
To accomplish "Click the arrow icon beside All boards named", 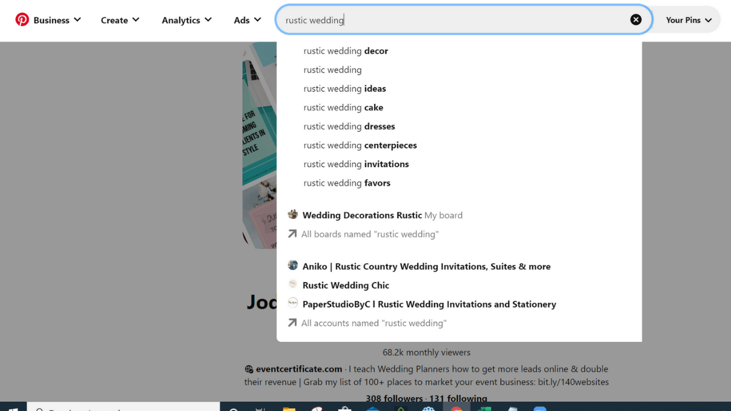I will (292, 233).
